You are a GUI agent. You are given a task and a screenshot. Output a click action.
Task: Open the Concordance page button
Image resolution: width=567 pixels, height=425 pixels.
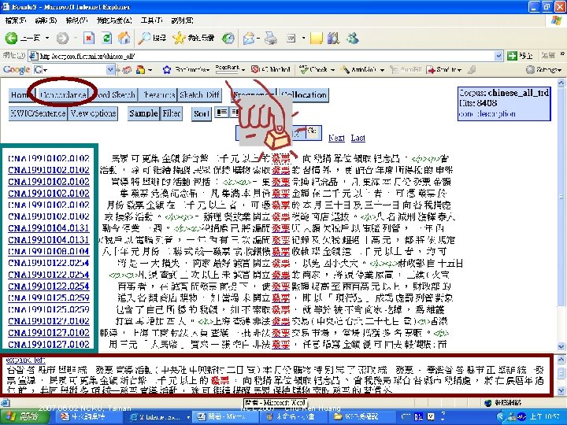coord(63,95)
